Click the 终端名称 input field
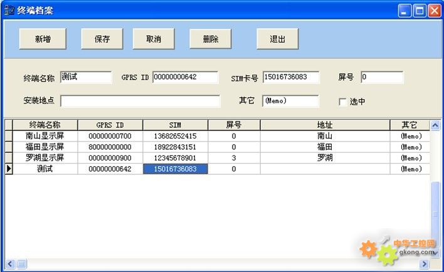Image resolution: width=444 pixels, height=272 pixels. tap(85, 77)
